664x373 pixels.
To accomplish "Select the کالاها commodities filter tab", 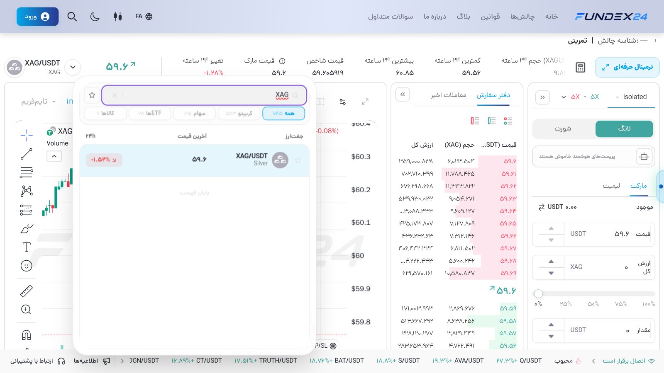I will pos(105,113).
